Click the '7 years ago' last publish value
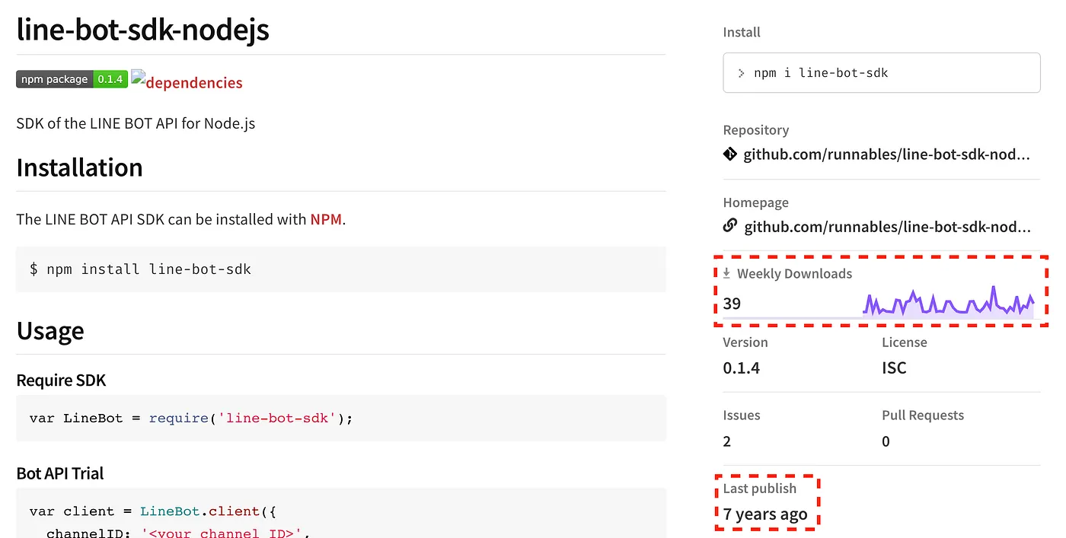 765,514
